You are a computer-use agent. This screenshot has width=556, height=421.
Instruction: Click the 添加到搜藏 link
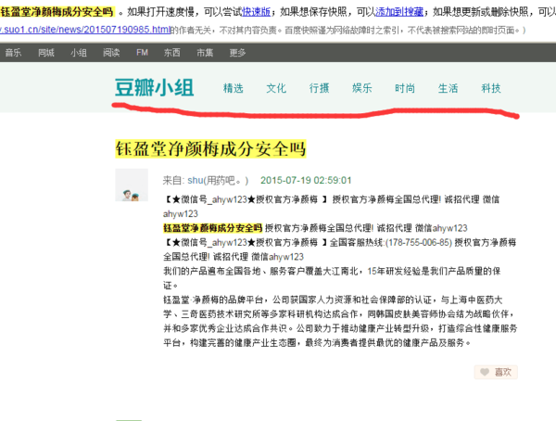pyautogui.click(x=399, y=12)
